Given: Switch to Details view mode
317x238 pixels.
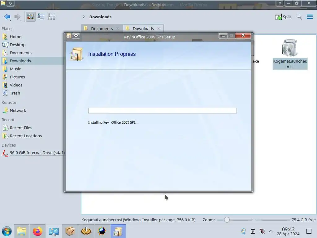Looking at the screenshot, I should [52, 17].
